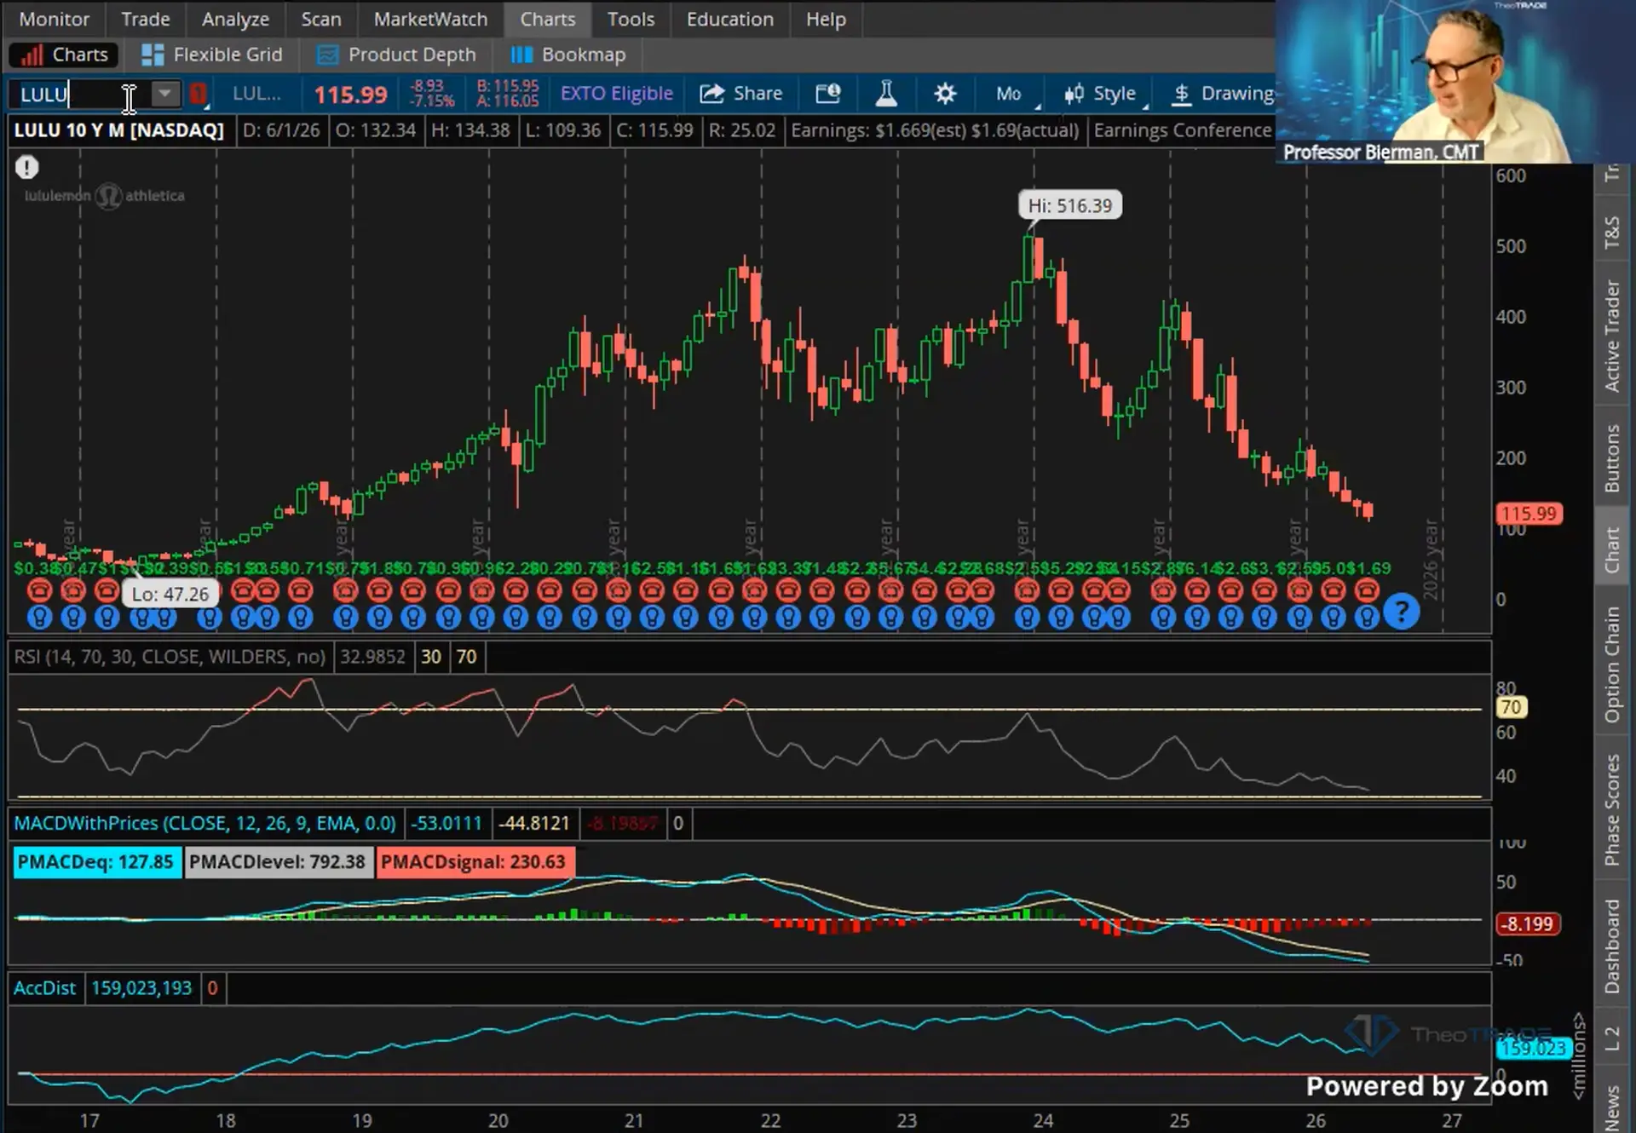Click the red earnings phone icon nearest the question mark
The image size is (1636, 1133).
[x=1367, y=590]
